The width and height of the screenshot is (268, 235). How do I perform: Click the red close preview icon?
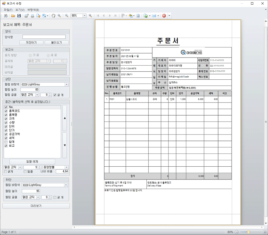coord(164,16)
